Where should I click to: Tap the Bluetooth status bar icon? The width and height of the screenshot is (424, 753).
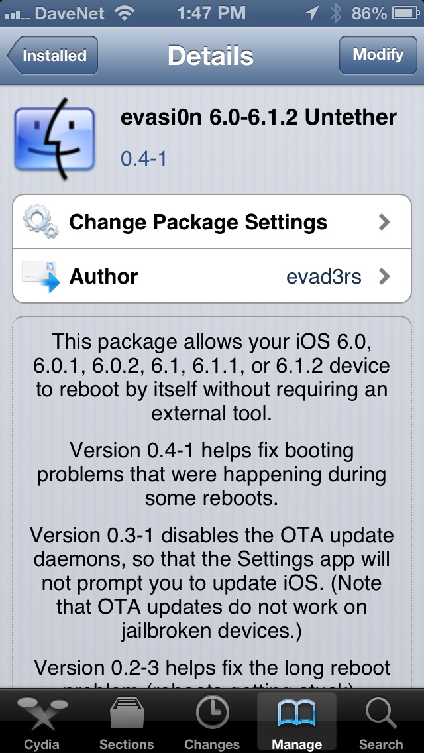(x=336, y=13)
